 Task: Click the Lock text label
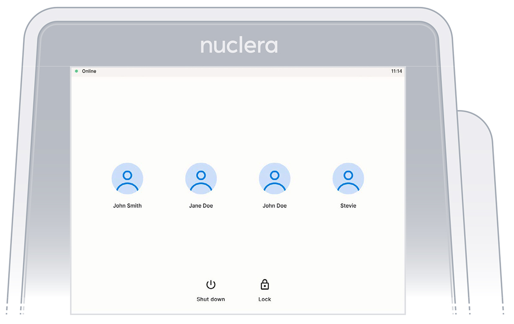tap(265, 299)
